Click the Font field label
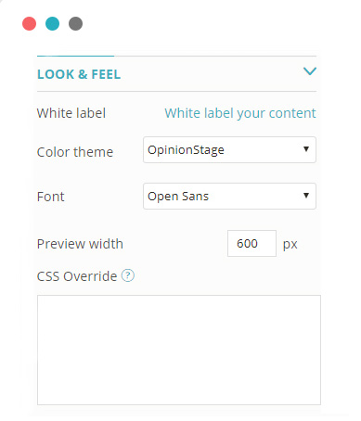 pos(50,197)
